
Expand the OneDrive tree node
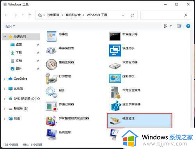pyautogui.click(x=5, y=79)
